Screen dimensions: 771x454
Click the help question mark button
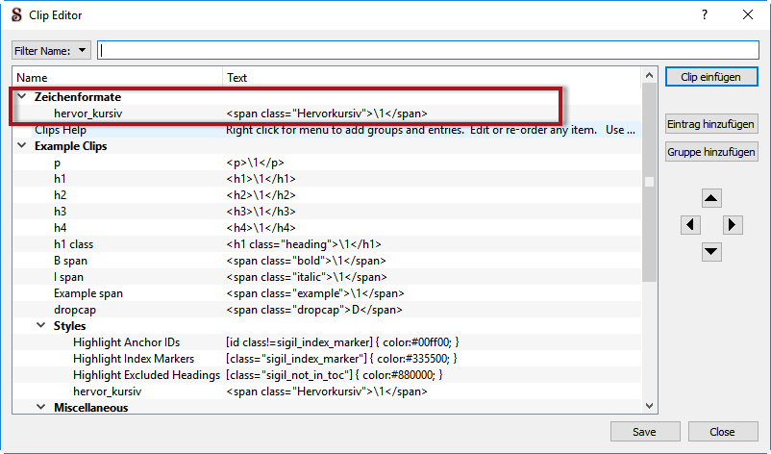pyautogui.click(x=704, y=15)
